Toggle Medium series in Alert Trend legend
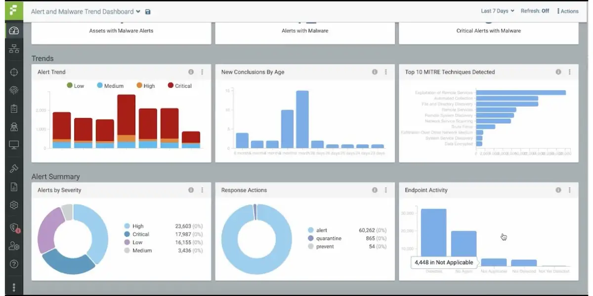The image size is (593, 296). point(110,86)
